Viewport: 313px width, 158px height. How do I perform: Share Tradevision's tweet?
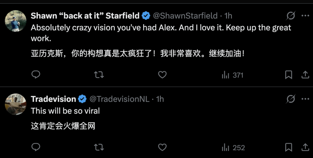[x=305, y=148]
